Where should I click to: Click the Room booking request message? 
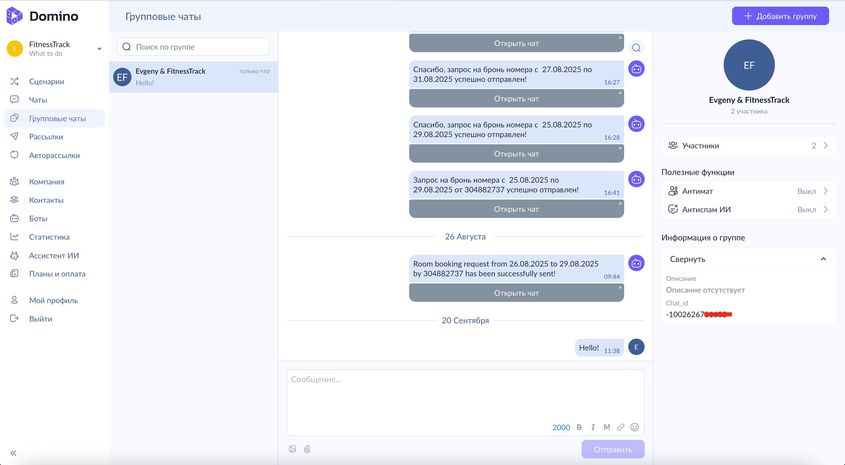516,269
